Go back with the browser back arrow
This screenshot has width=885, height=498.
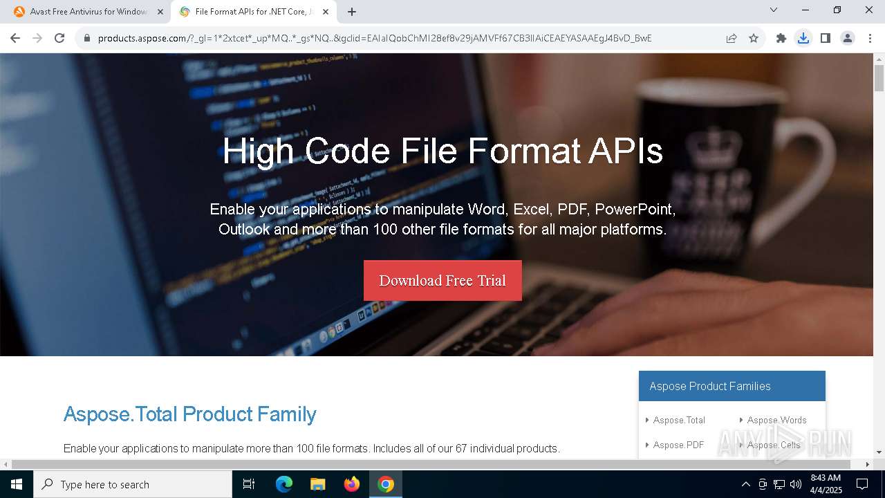15,38
